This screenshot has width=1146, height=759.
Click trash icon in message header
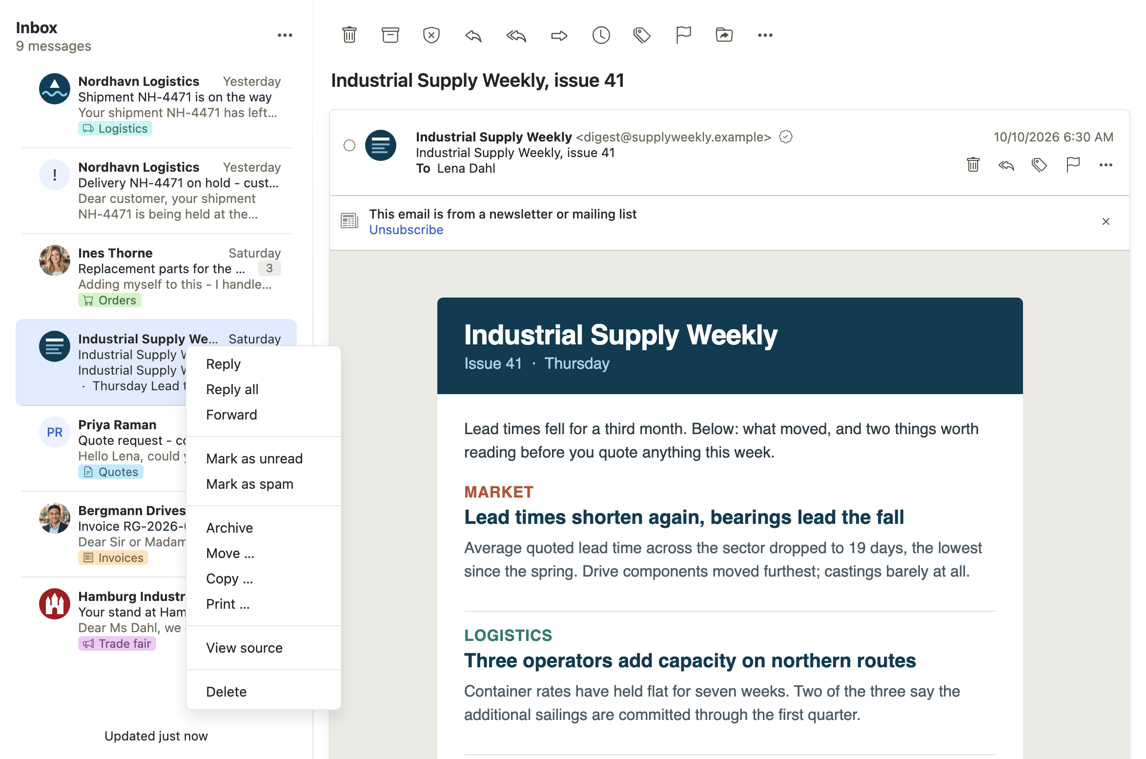tap(973, 165)
